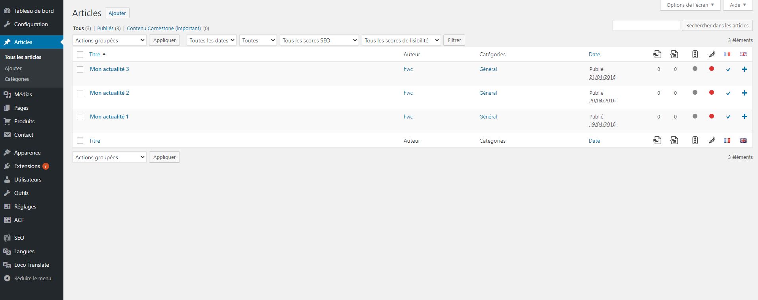
Task: Sort by outgoing internal links header icon
Action: [x=657, y=54]
